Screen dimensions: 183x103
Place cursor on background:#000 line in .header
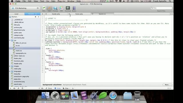pos(56,59)
